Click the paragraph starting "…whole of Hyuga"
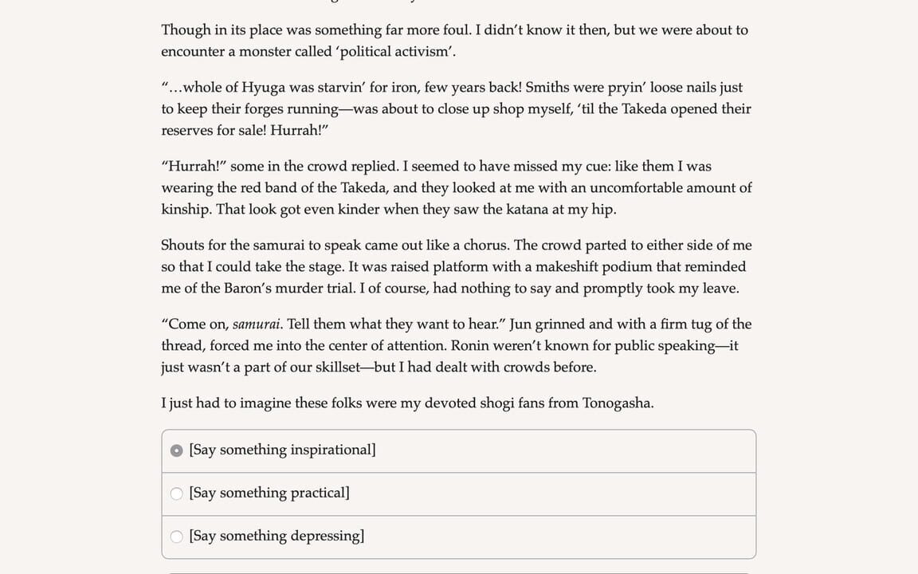Image resolution: width=918 pixels, height=574 pixels. click(x=456, y=109)
